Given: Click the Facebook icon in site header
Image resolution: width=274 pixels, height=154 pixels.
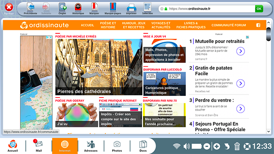Looking at the screenshot, I should (x=258, y=25).
